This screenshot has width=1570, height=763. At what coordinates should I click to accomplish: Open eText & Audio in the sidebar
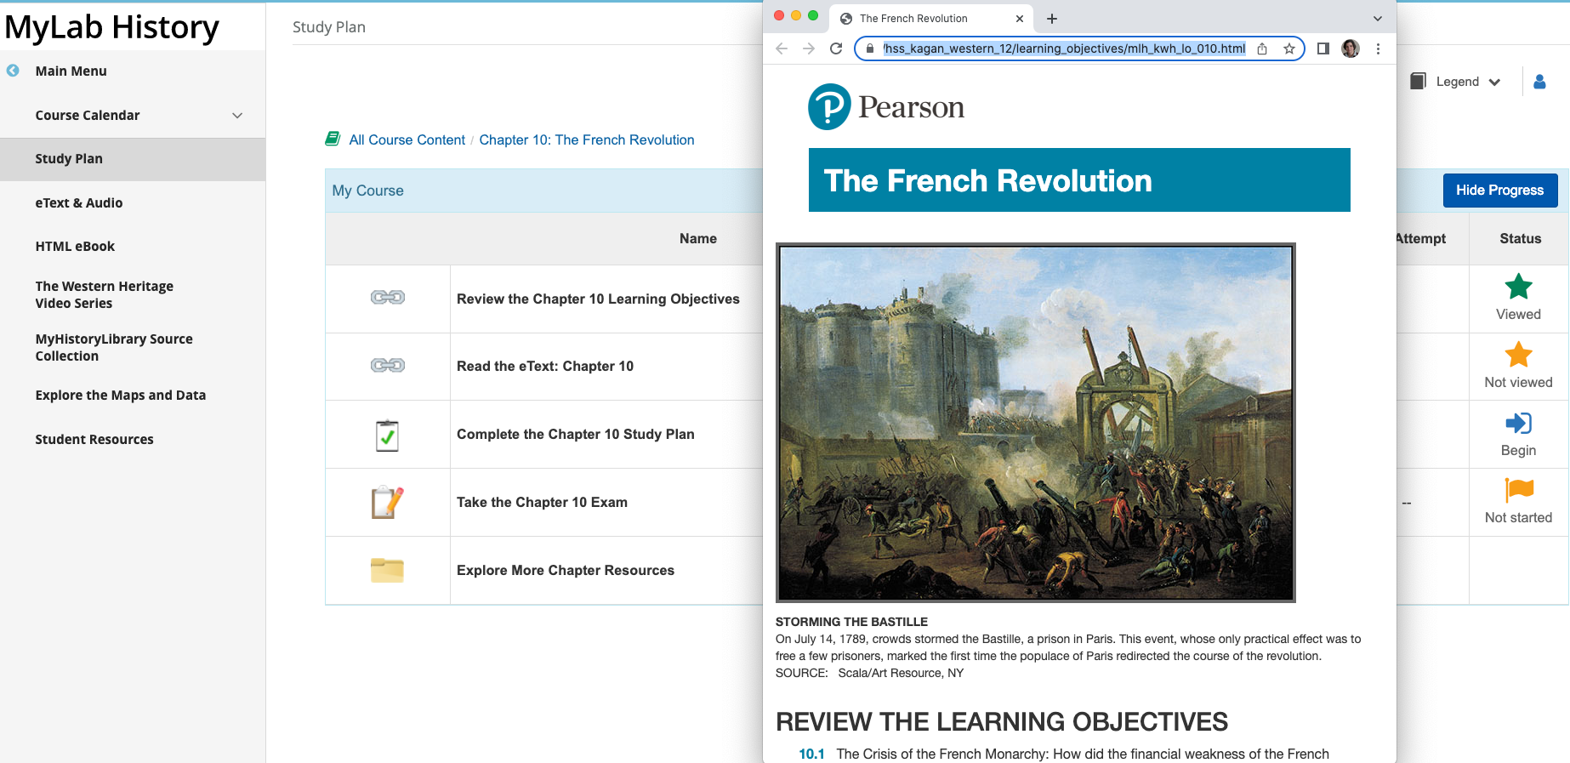tap(79, 202)
